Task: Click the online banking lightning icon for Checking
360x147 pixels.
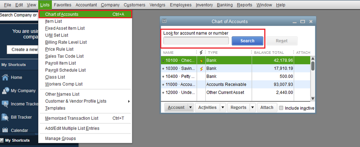Action: [201, 61]
